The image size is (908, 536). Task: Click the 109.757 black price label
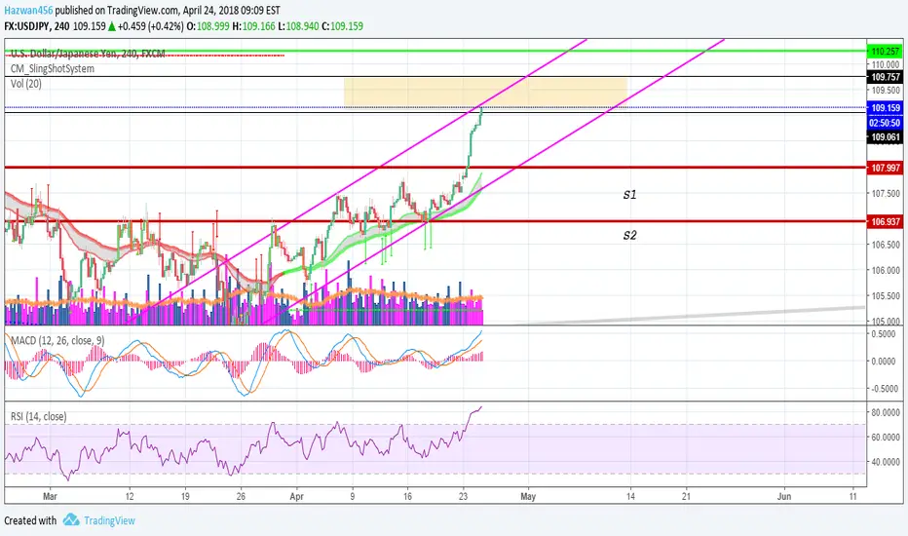(x=885, y=77)
